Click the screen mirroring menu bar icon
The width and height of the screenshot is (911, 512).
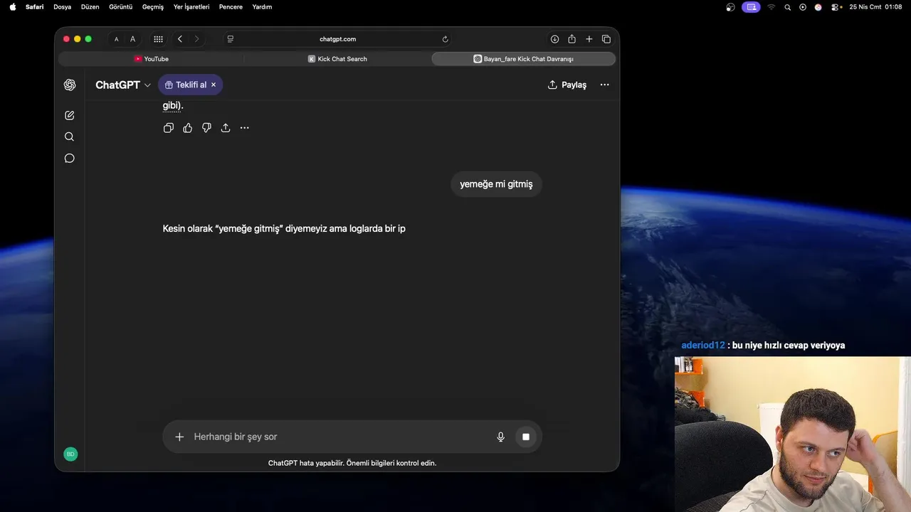click(751, 7)
